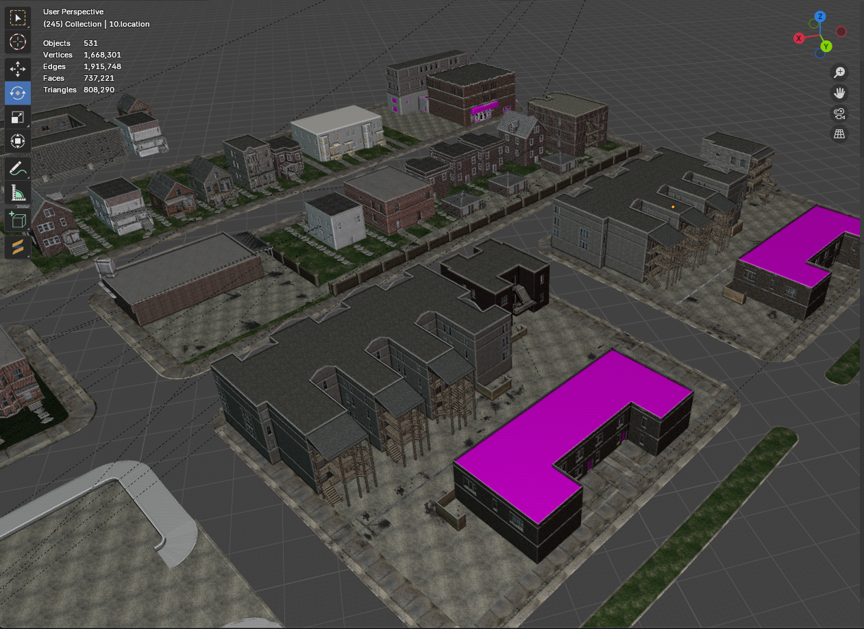Screen dimensions: 864x629
Task: Click the hand pan-view button
Action: [839, 92]
